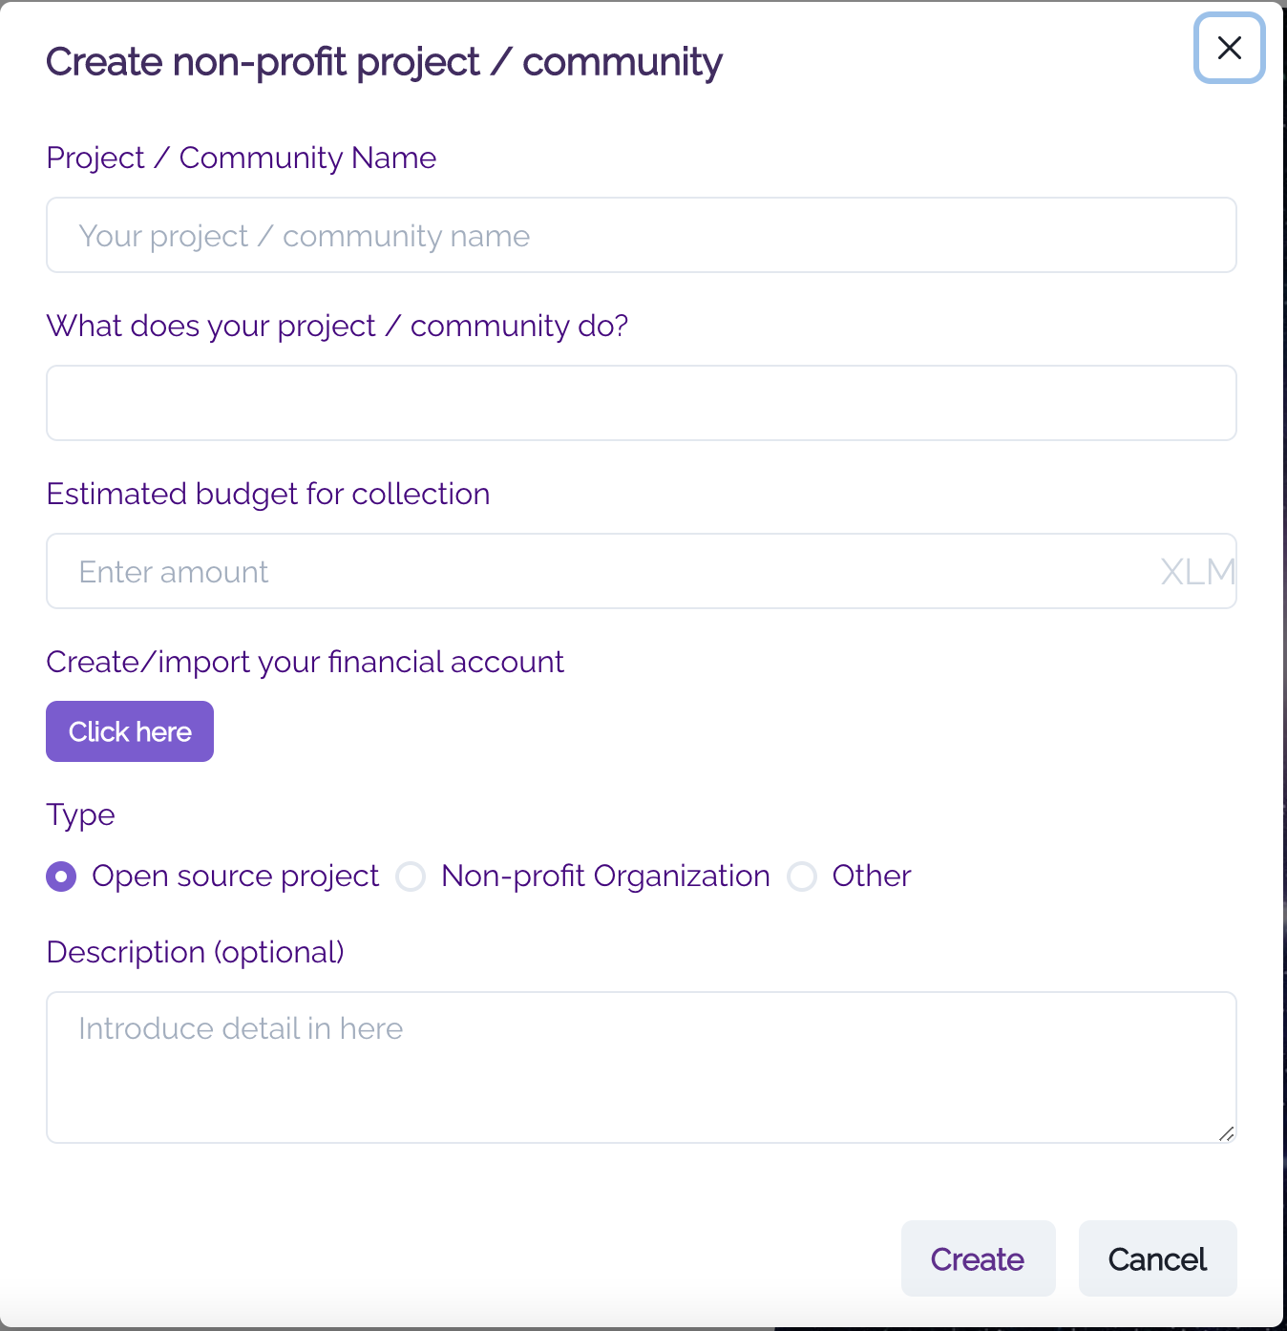Click the project / community name field
Viewport: 1287px width, 1331px height.
click(x=641, y=236)
